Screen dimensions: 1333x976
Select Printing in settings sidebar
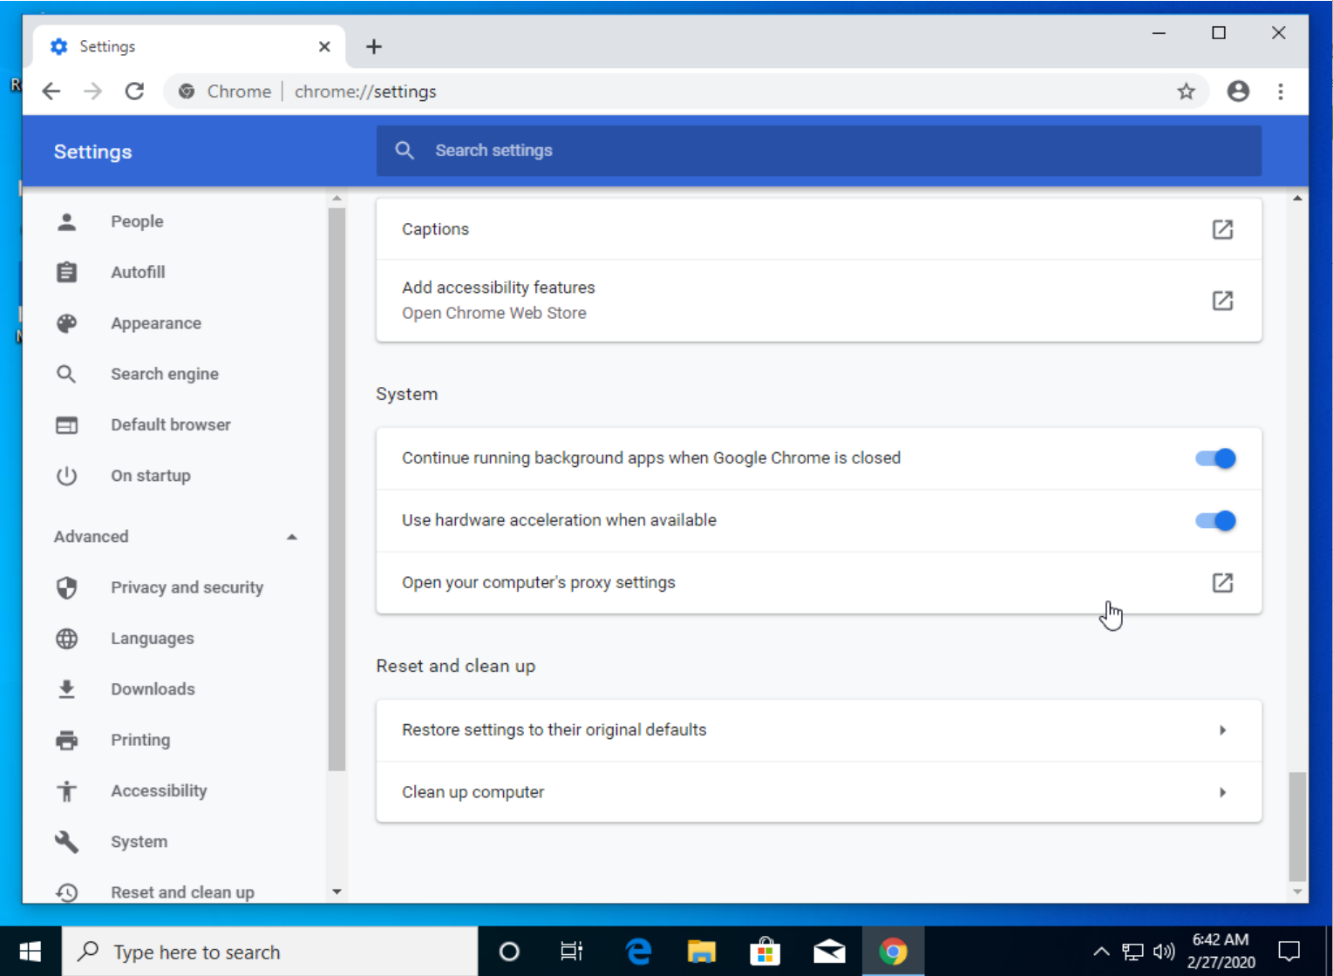tap(140, 740)
